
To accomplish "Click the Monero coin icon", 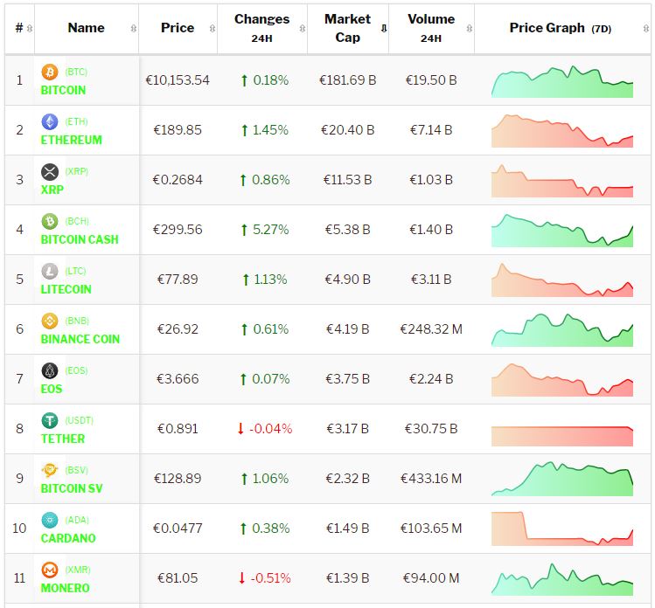I will coord(50,570).
